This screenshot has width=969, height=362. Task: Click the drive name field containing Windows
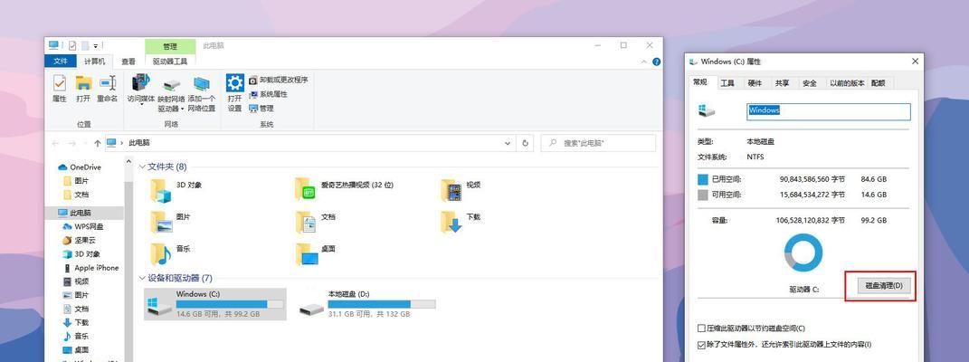[828, 111]
